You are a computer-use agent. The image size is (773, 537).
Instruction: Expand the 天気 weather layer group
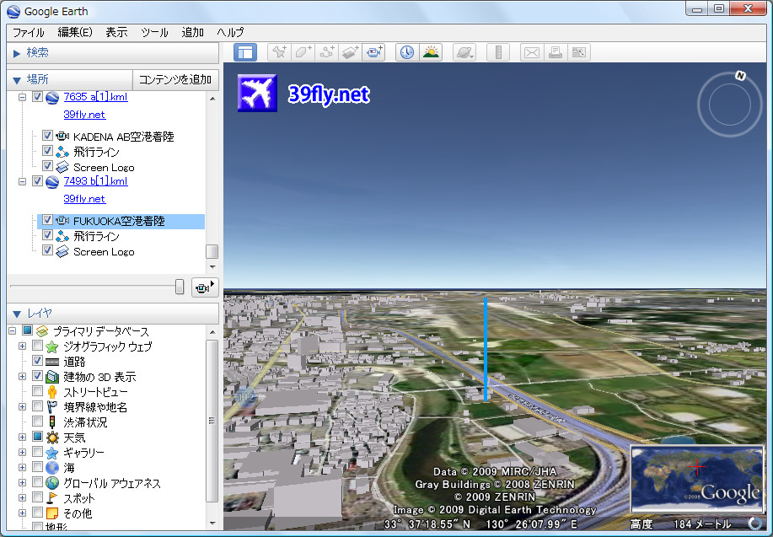[x=21, y=437]
